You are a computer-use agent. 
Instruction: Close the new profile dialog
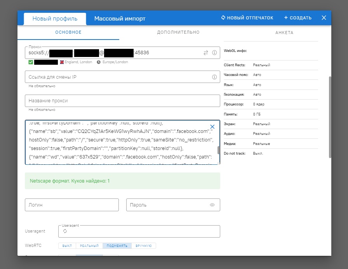click(324, 18)
